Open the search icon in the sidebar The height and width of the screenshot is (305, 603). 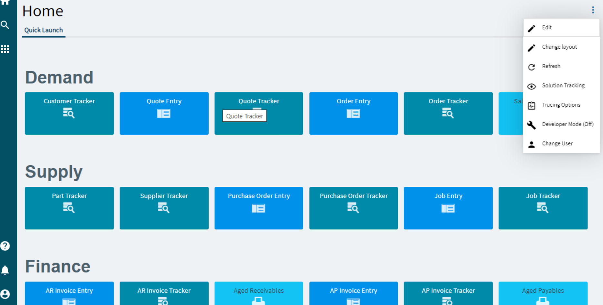5,25
